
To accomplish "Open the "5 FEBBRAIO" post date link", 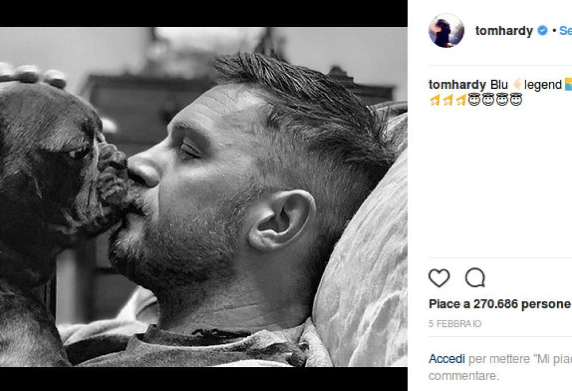I will tap(455, 324).
